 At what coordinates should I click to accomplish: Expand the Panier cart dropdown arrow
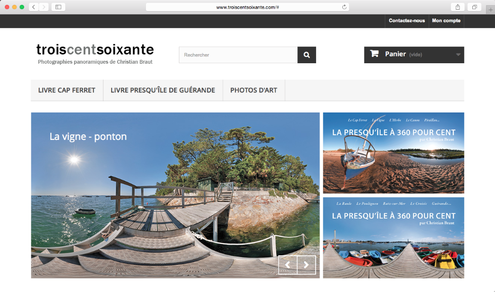coord(458,55)
